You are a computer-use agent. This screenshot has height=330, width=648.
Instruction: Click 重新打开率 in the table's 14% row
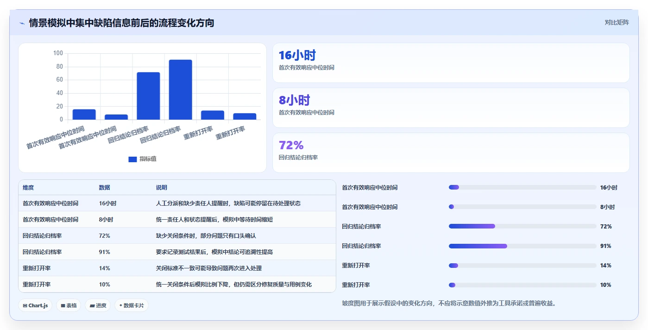(37, 268)
